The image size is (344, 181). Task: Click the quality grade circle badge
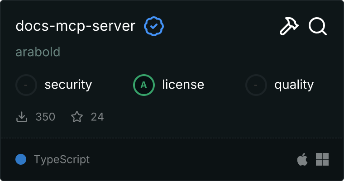256,85
